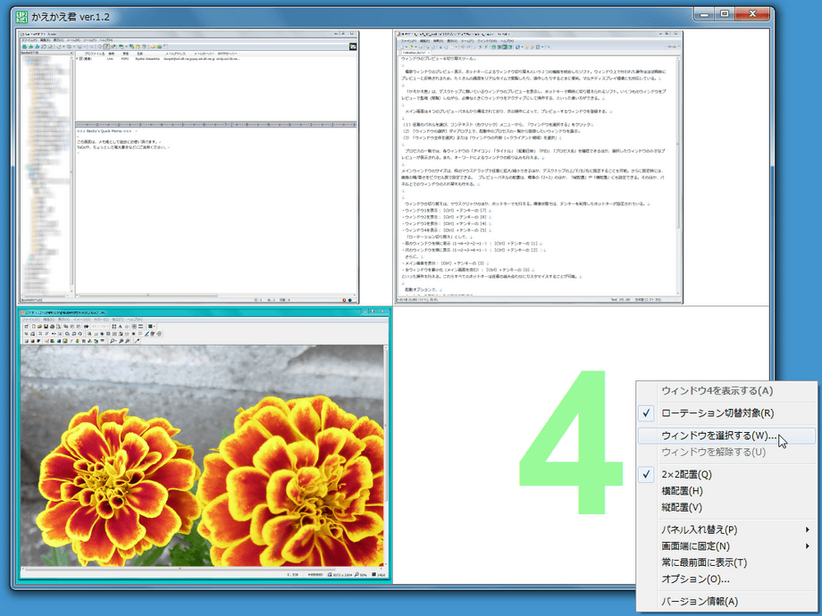Maximize the かえかえ君 window
This screenshot has height=616, width=822.
tap(725, 14)
